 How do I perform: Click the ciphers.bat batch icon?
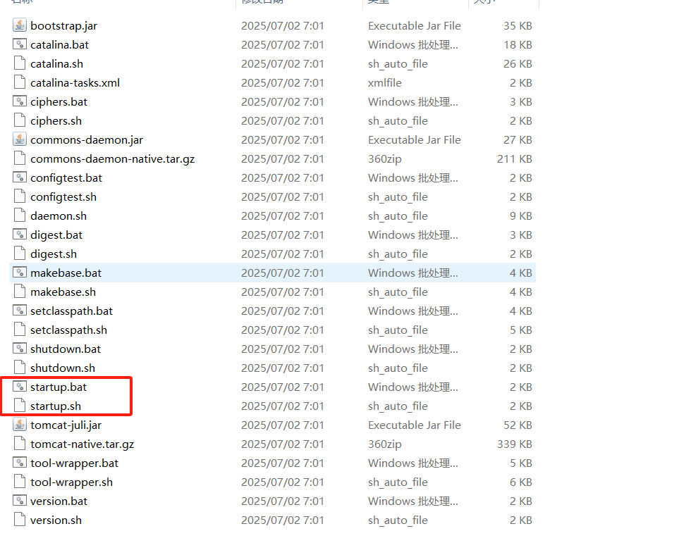pos(20,101)
